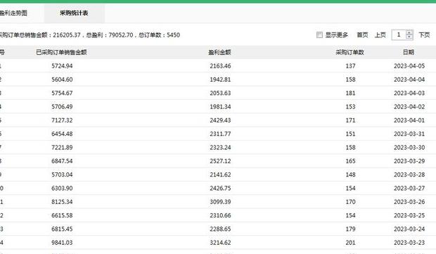Select order count 170
The height and width of the screenshot is (254, 436).
click(350, 202)
